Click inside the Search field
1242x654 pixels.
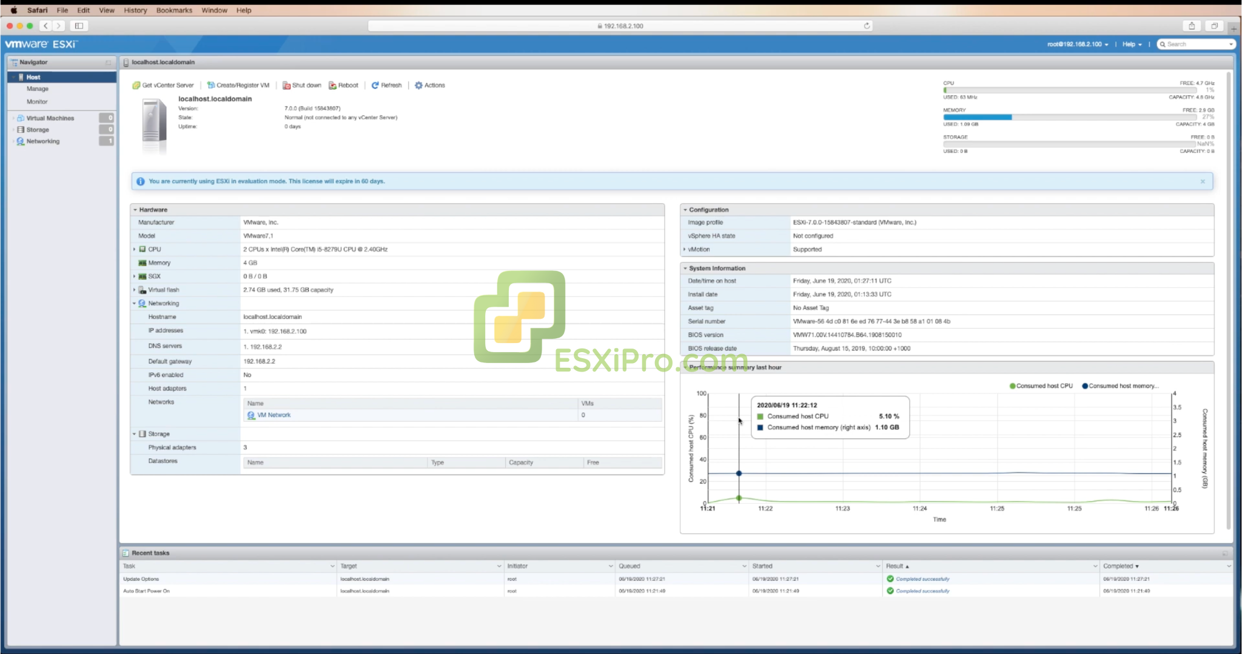click(x=1195, y=44)
